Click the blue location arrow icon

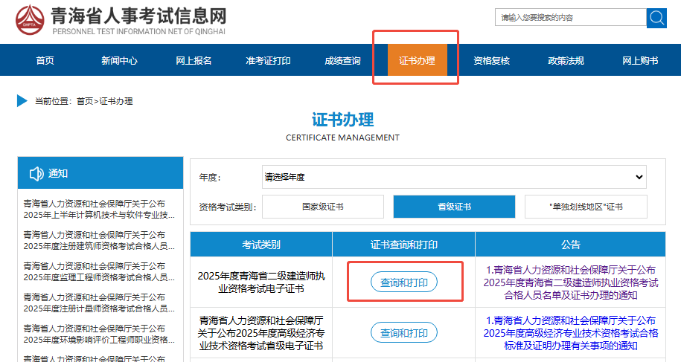coord(22,101)
